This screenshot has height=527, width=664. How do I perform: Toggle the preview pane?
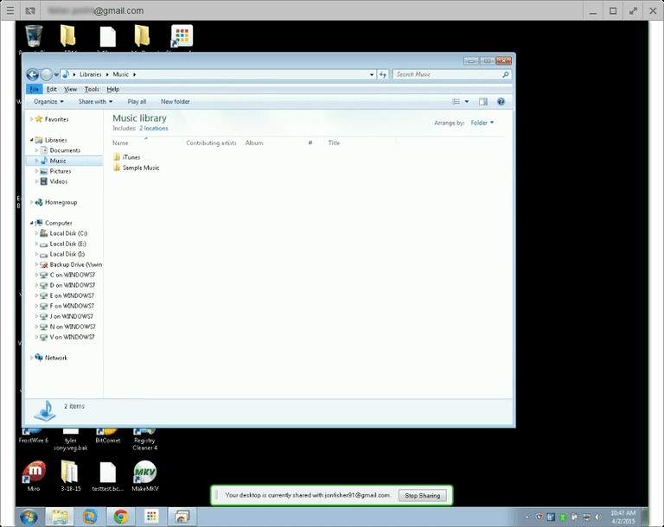click(483, 102)
